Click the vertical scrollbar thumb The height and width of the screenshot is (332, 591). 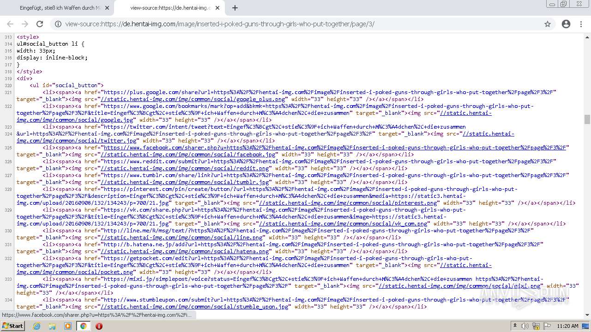[x=587, y=119]
